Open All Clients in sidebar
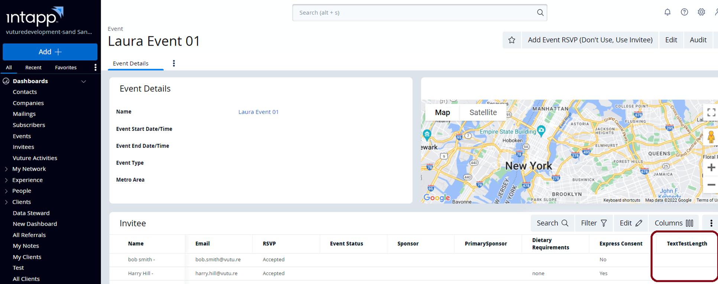Image resolution: width=718 pixels, height=284 pixels. pyautogui.click(x=26, y=279)
